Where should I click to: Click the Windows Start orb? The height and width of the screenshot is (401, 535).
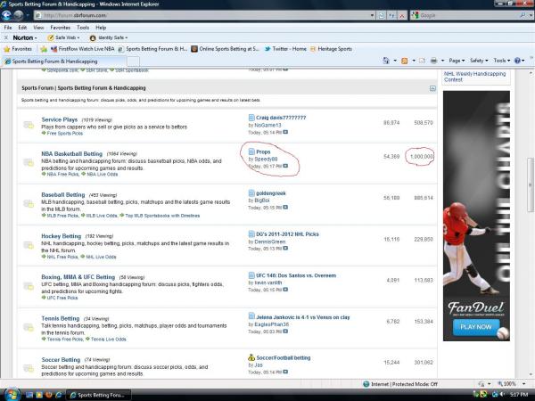coord(12,392)
